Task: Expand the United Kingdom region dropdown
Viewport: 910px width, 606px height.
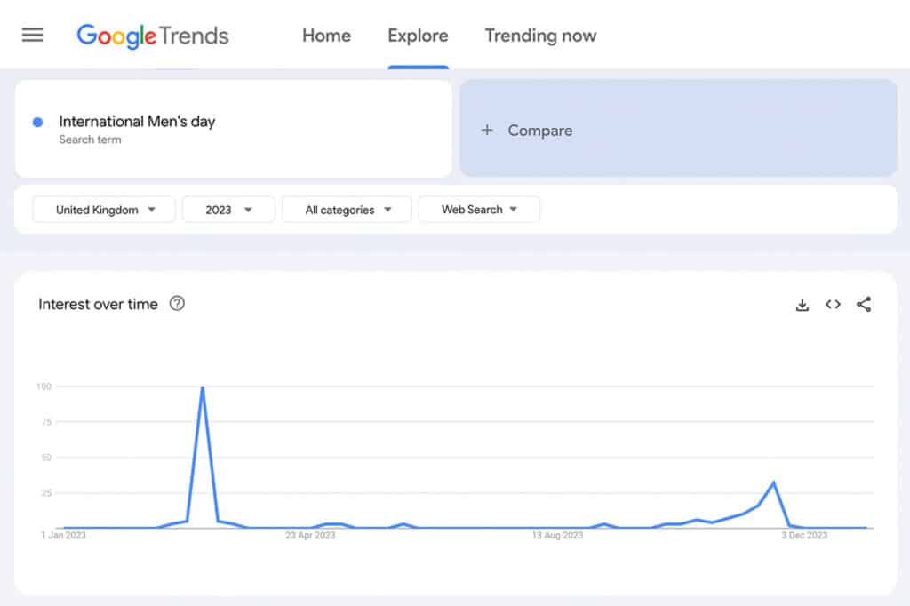Action: tap(104, 210)
